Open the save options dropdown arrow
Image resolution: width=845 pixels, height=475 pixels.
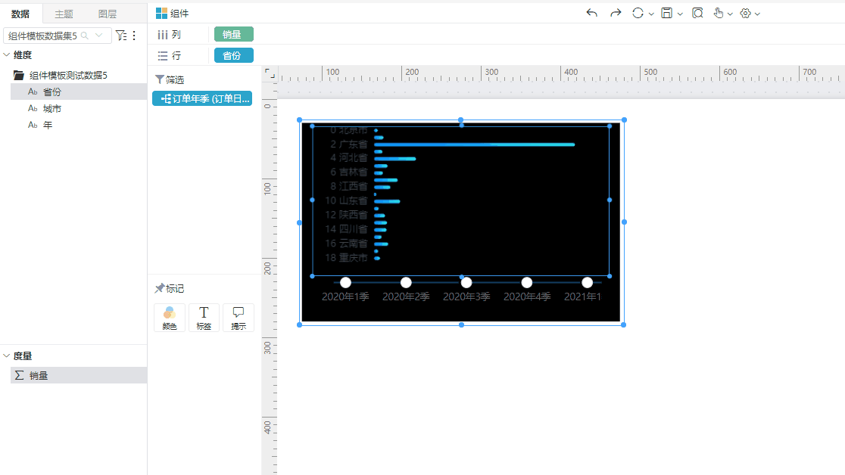point(680,14)
